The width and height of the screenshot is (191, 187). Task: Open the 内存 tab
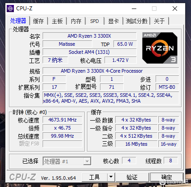(x=76, y=21)
